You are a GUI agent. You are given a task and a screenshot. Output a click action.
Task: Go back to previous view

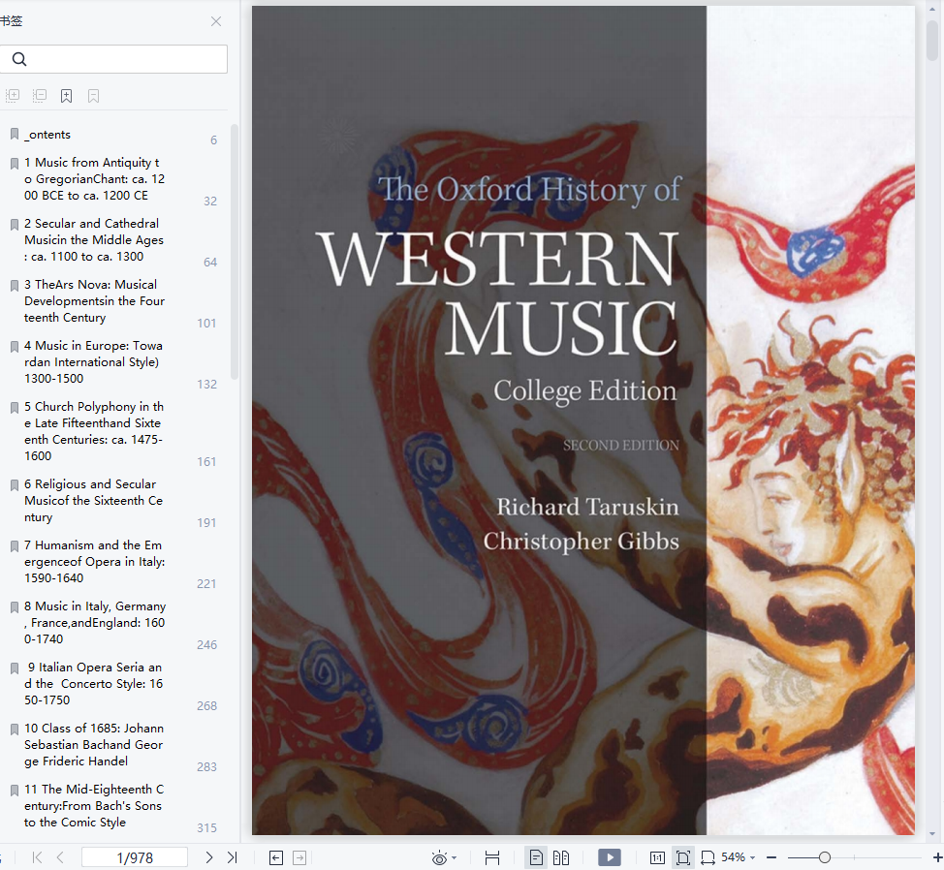point(275,858)
